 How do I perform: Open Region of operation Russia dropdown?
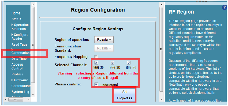click(x=104, y=39)
